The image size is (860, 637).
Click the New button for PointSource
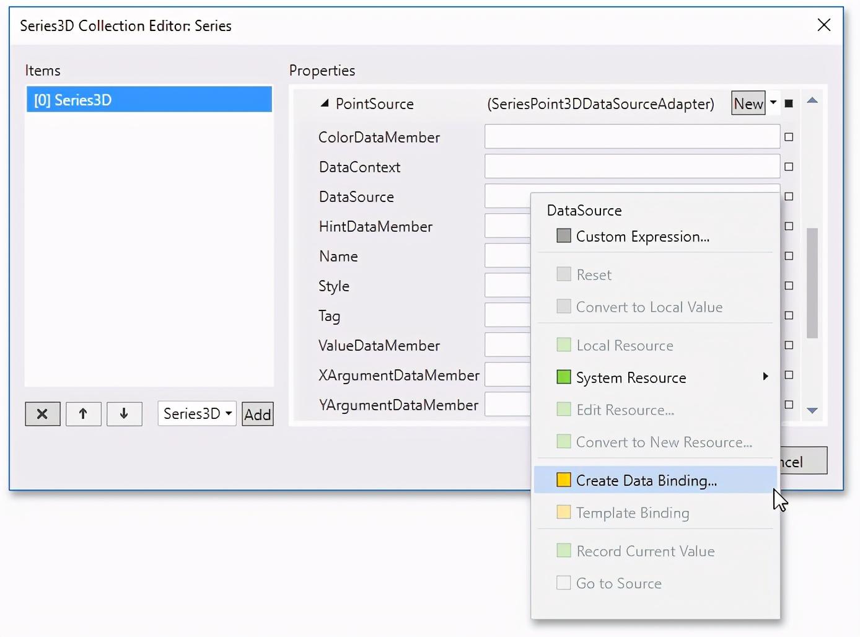point(748,103)
